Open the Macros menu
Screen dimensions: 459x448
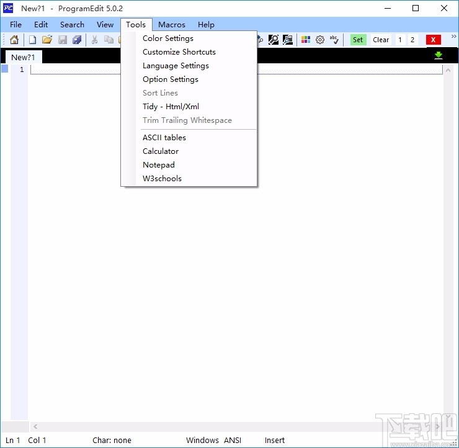[172, 25]
